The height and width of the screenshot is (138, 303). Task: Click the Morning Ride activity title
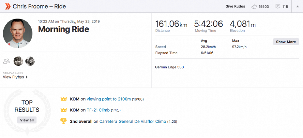tap(64, 29)
